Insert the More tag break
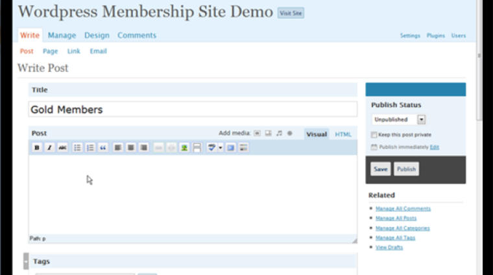The height and width of the screenshot is (275, 493). [197, 147]
